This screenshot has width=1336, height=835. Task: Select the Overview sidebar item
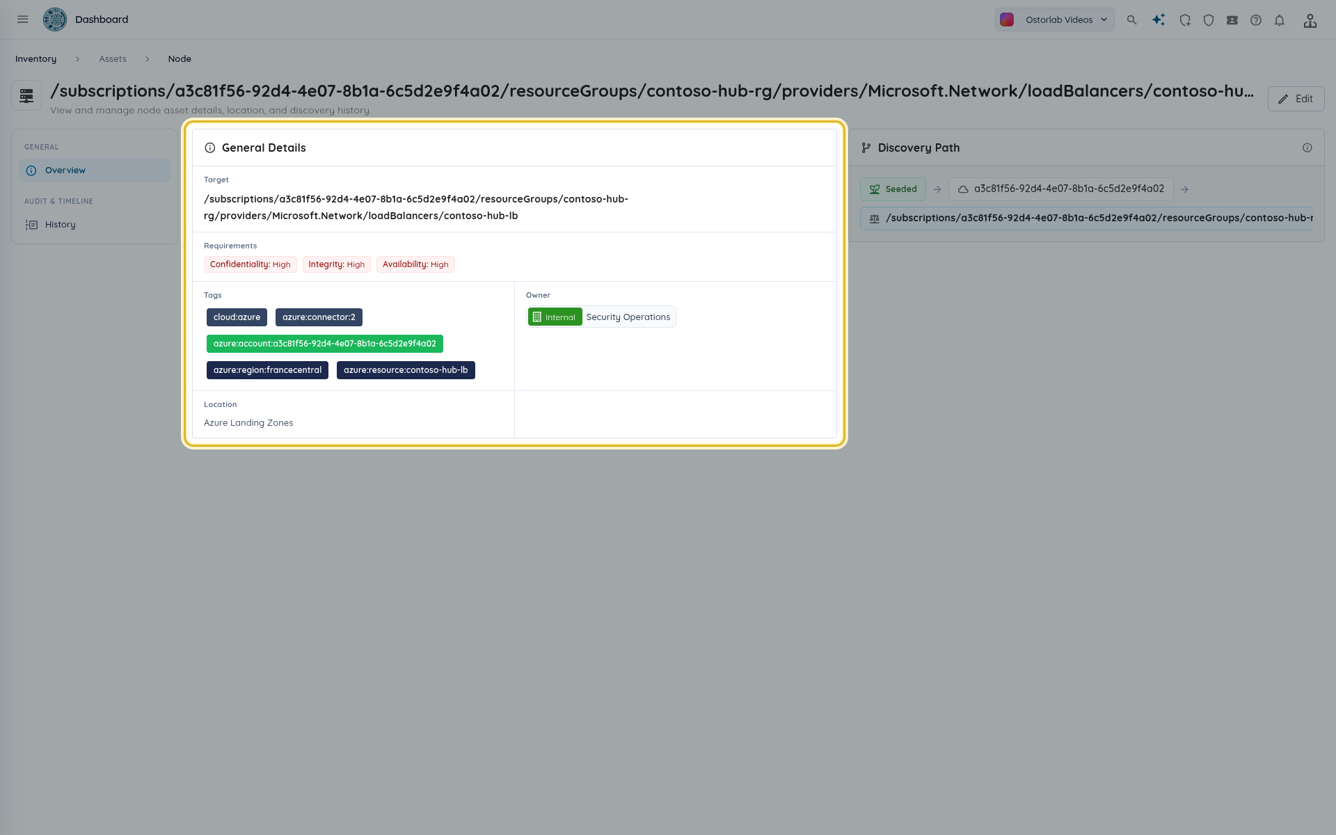click(x=95, y=170)
